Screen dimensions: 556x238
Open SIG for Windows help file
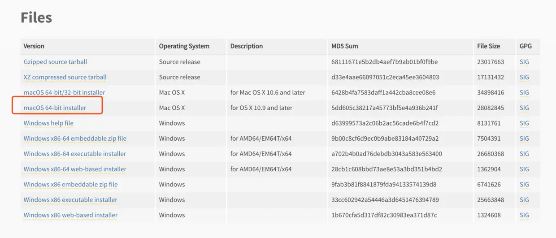tap(524, 123)
